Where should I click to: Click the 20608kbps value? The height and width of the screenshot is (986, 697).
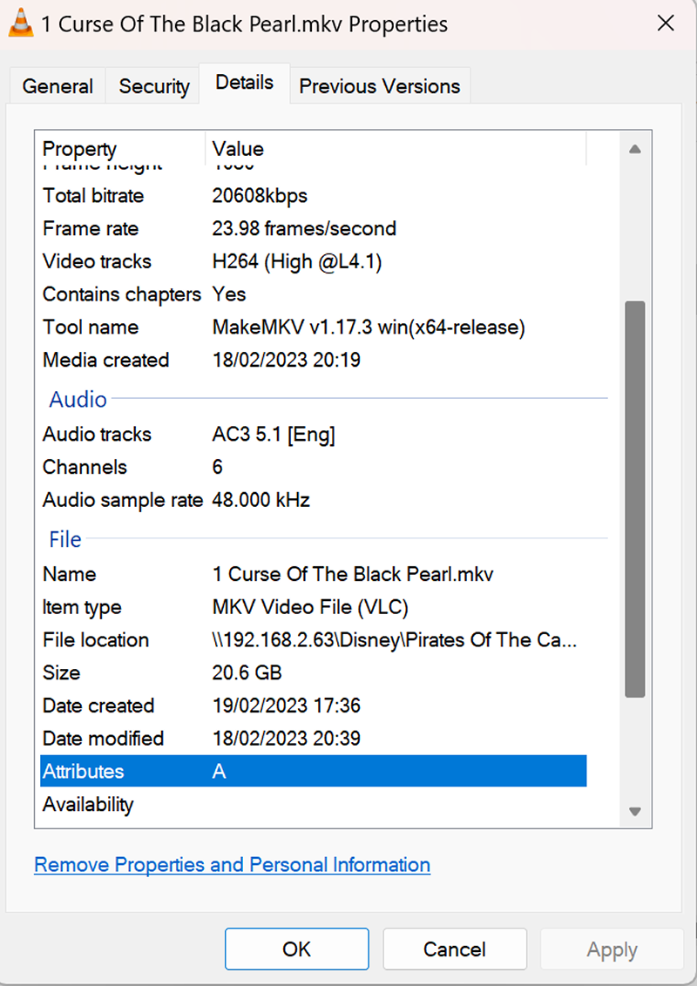[x=260, y=196]
